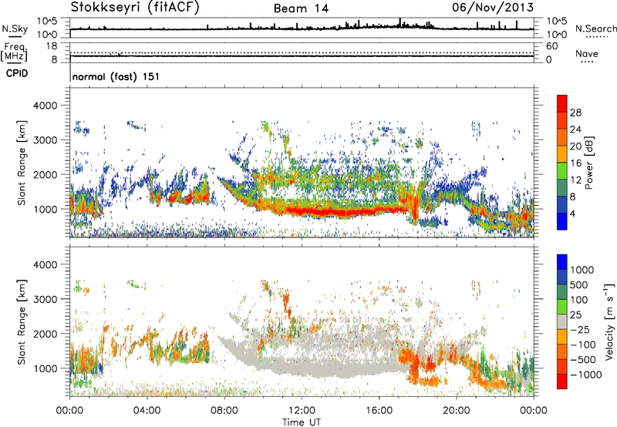Click the 'CPID' label
Viewport: 617px width, 427px height.
[x=17, y=73]
